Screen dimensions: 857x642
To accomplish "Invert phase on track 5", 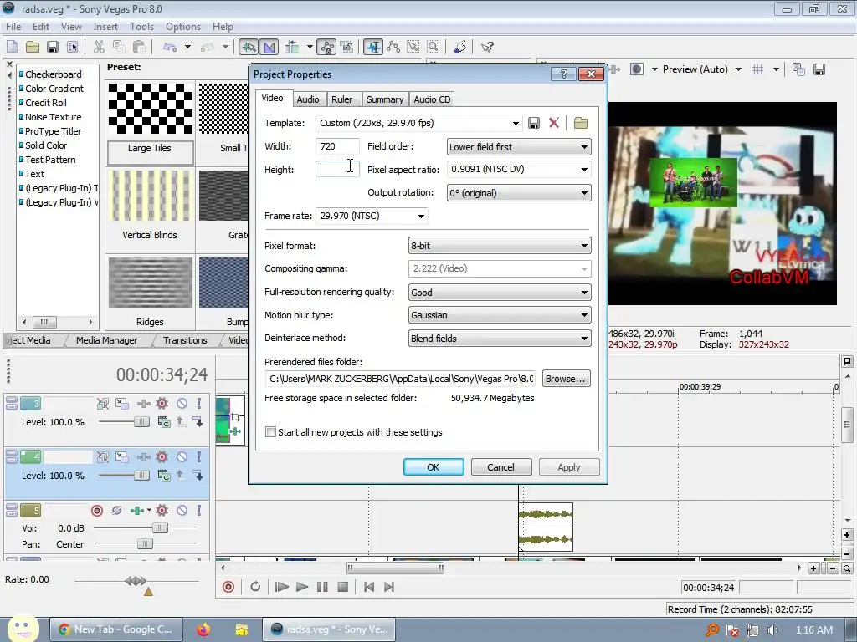I will 116,511.
